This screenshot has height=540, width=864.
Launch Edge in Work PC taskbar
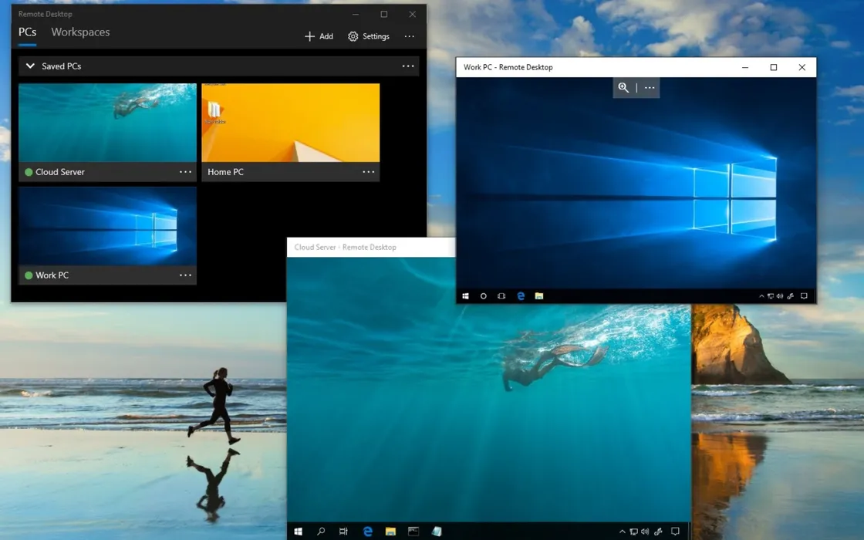(x=521, y=296)
